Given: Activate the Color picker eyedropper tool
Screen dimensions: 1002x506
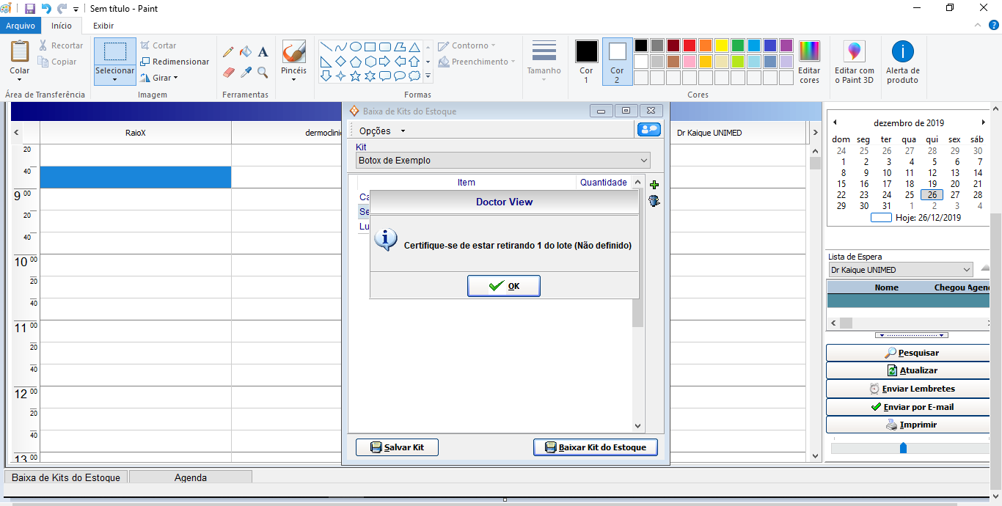Looking at the screenshot, I should [x=246, y=73].
